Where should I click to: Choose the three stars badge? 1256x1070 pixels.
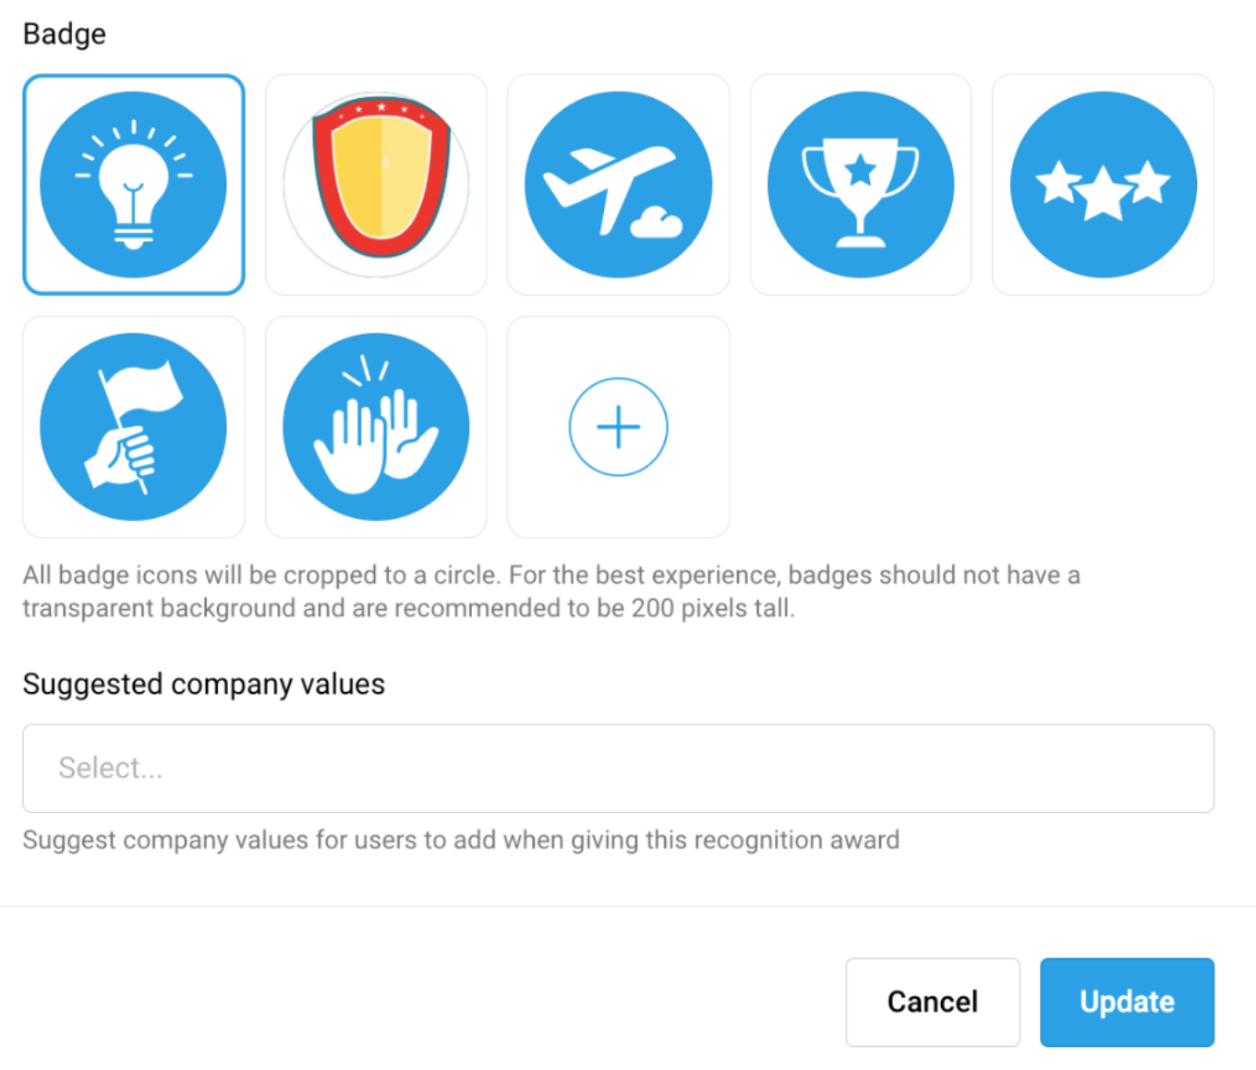tap(1103, 185)
